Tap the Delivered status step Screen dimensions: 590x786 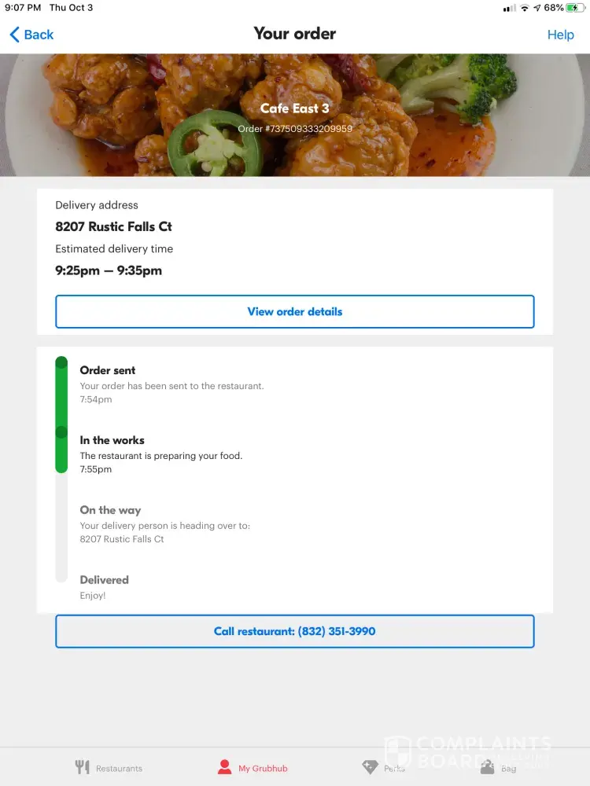click(104, 580)
